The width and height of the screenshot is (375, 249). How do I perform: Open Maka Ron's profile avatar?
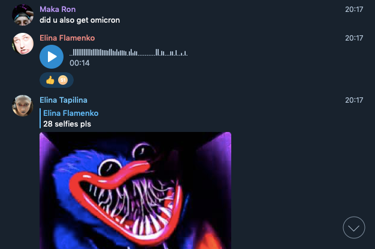(x=23, y=15)
